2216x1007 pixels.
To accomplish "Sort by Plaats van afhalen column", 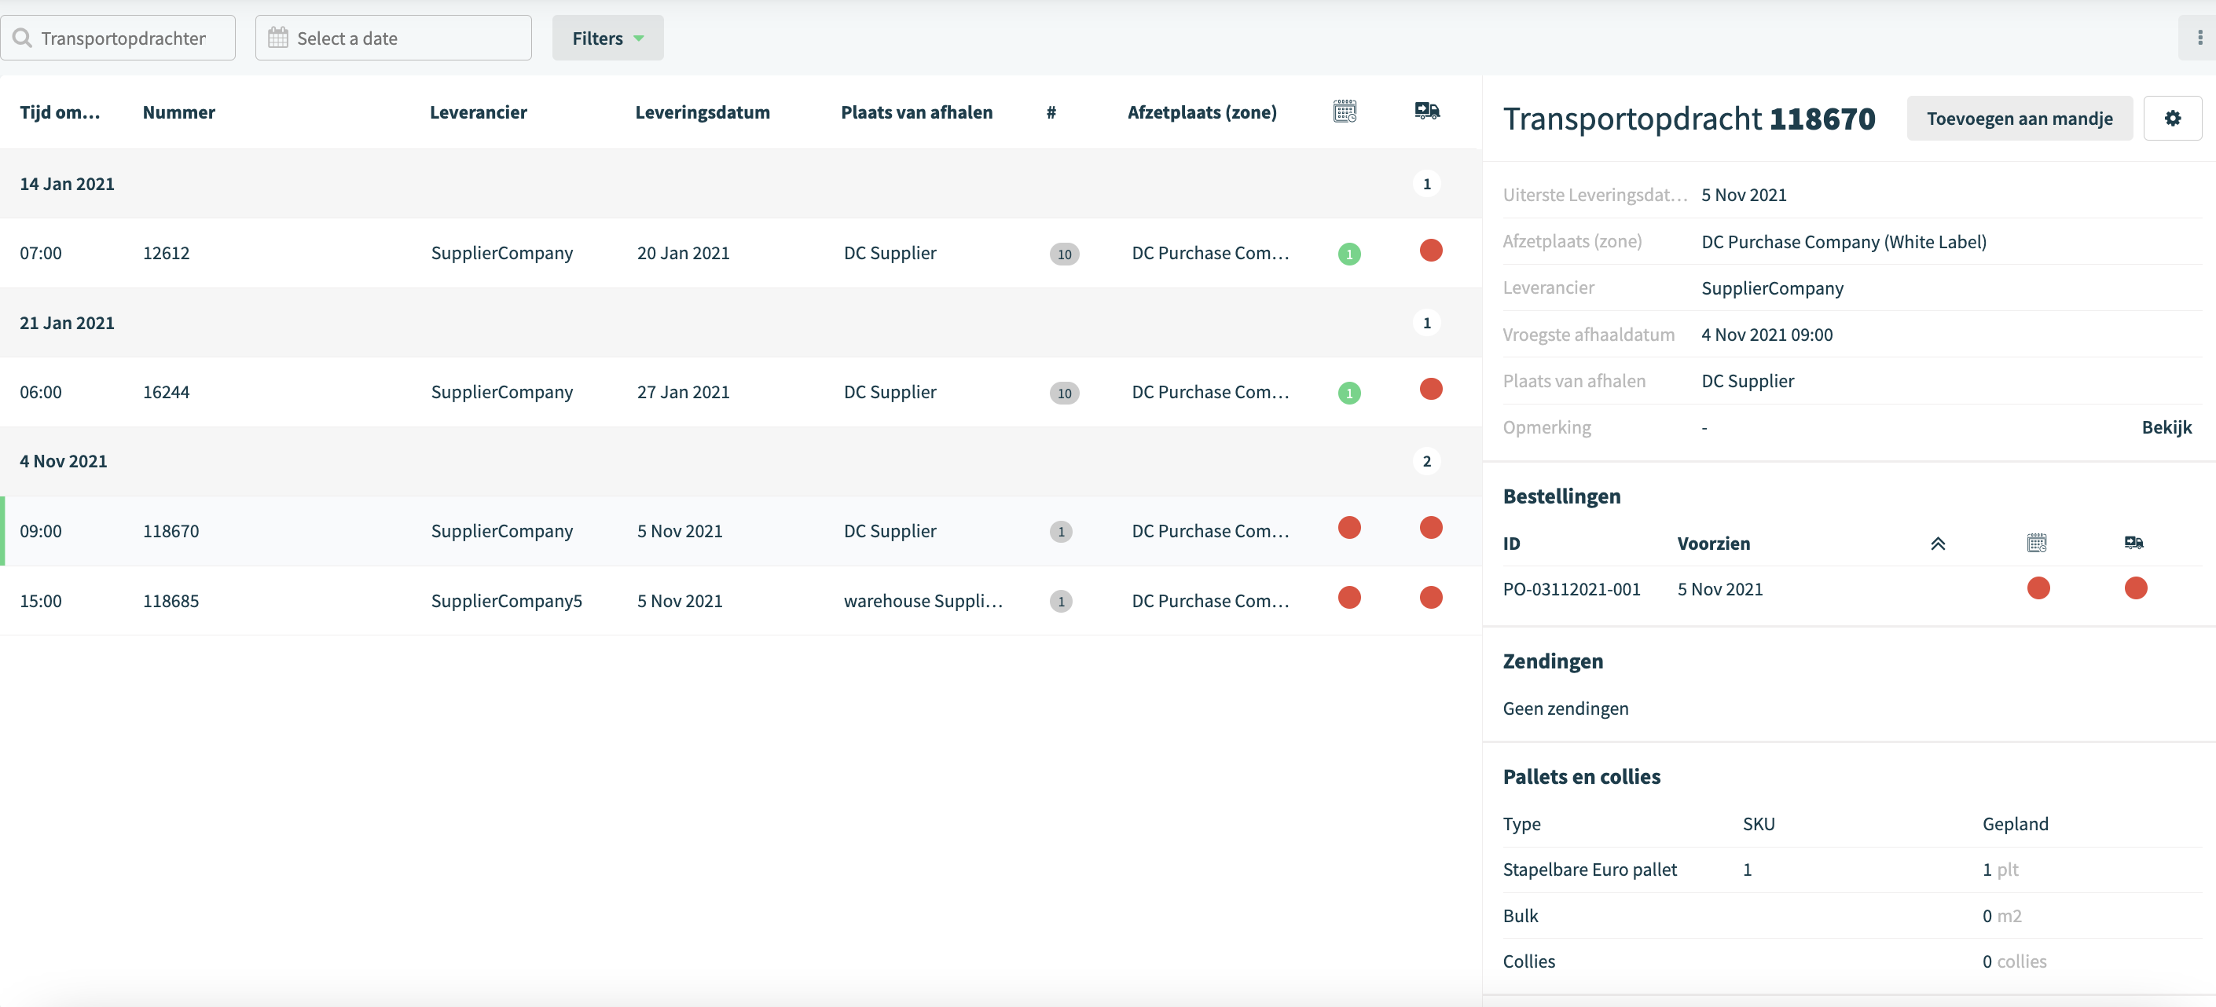I will click(x=916, y=112).
